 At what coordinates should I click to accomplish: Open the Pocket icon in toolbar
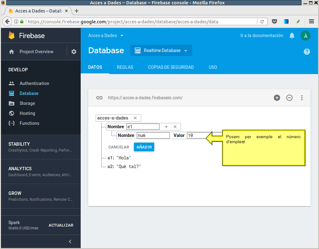274,21
